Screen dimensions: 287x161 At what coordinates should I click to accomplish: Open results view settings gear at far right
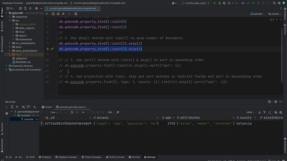point(281,112)
